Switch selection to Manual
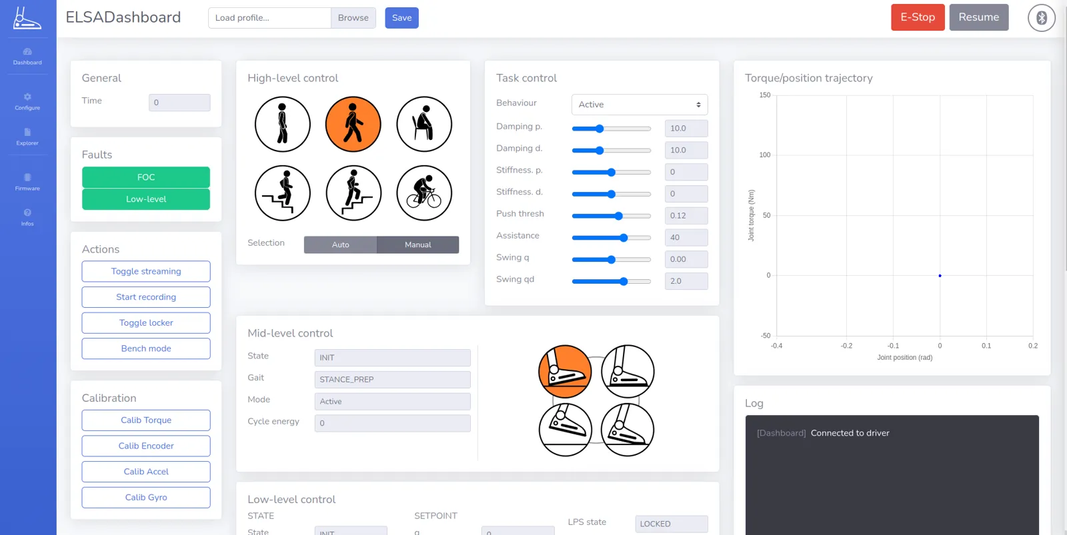This screenshot has height=535, width=1067. 417,245
